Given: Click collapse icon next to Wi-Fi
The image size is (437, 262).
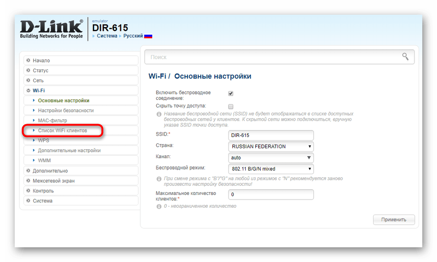Looking at the screenshot, I should [x=28, y=90].
